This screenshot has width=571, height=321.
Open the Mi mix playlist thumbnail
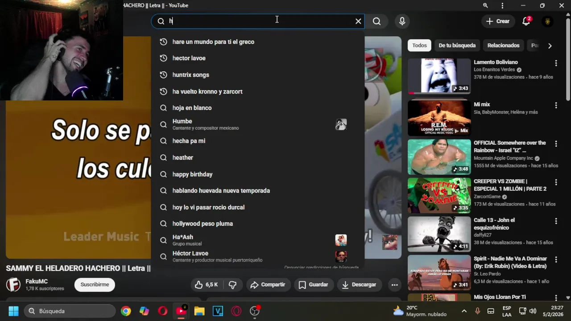[439, 118]
